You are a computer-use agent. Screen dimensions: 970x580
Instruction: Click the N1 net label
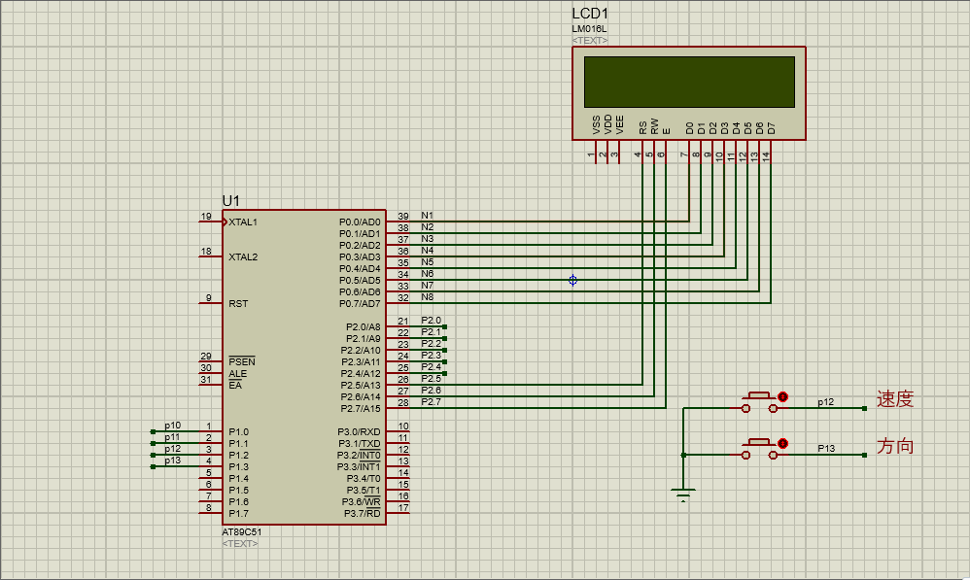[428, 215]
